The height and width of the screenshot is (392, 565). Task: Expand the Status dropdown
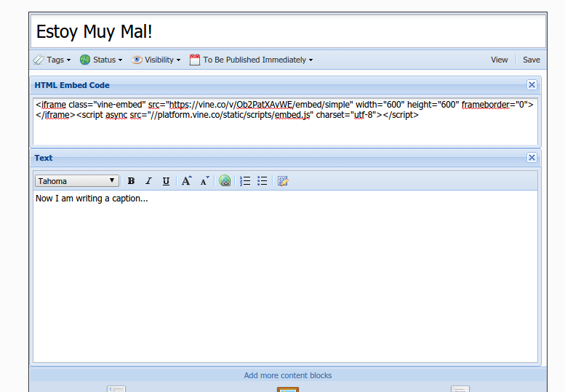101,60
